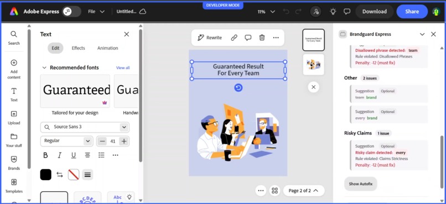446x204 pixels.
Task: Open page options three-dots button
Action: pyautogui.click(x=261, y=191)
